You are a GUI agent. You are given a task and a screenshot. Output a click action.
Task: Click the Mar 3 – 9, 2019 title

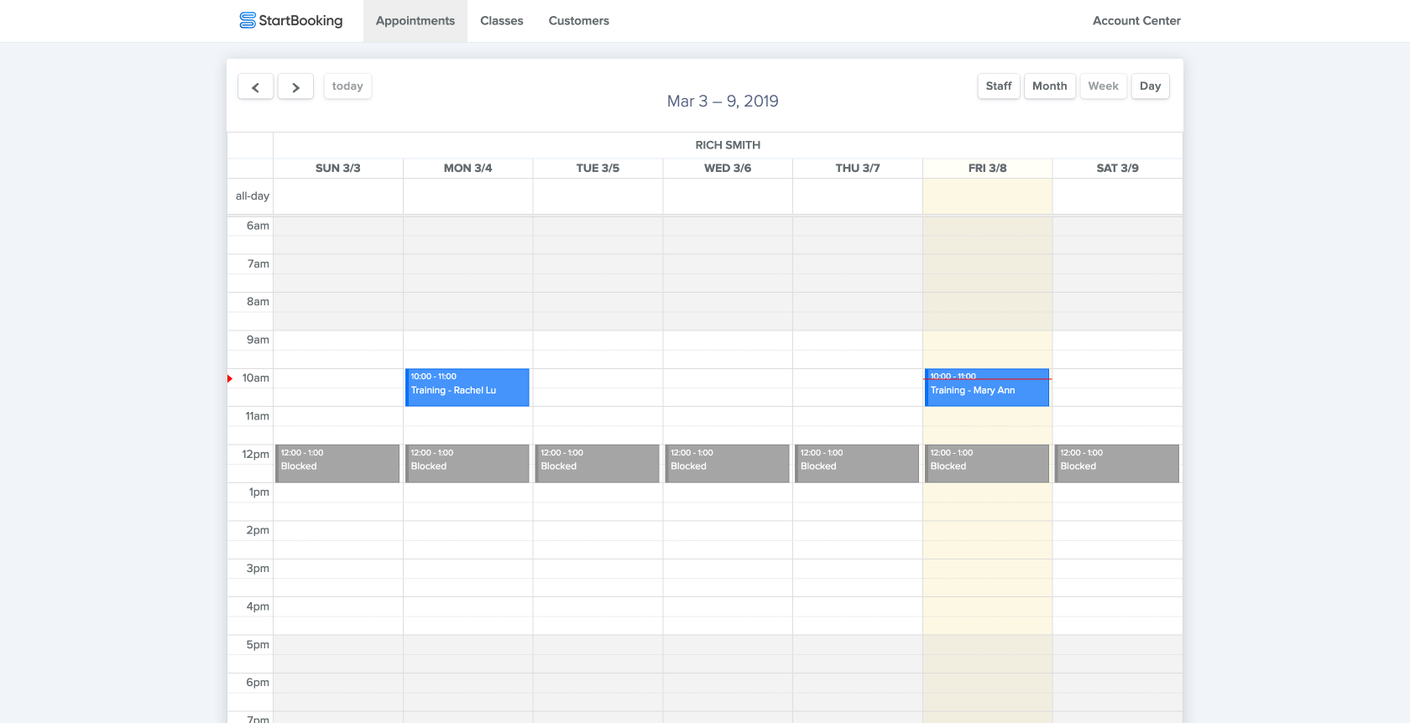click(x=723, y=101)
